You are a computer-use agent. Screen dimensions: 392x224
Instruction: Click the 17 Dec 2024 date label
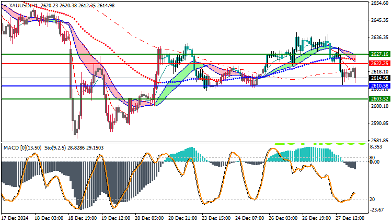[15, 218]
